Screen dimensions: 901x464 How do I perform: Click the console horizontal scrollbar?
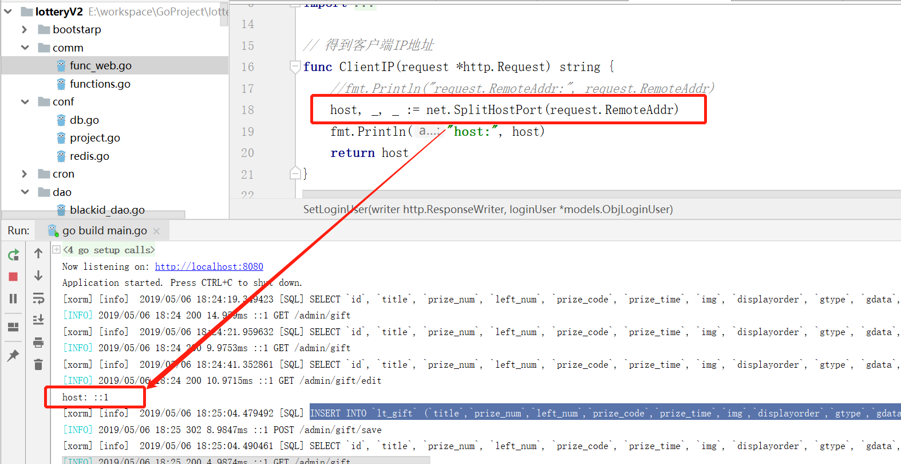tap(246, 460)
